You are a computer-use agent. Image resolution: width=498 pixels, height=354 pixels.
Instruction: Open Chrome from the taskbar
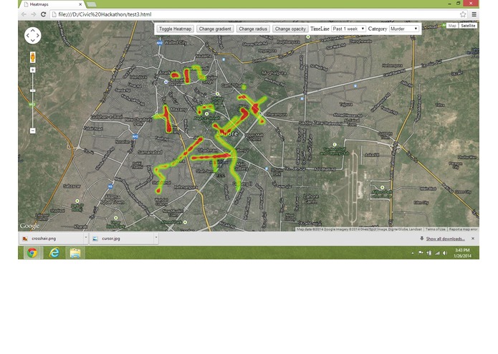[32, 253]
